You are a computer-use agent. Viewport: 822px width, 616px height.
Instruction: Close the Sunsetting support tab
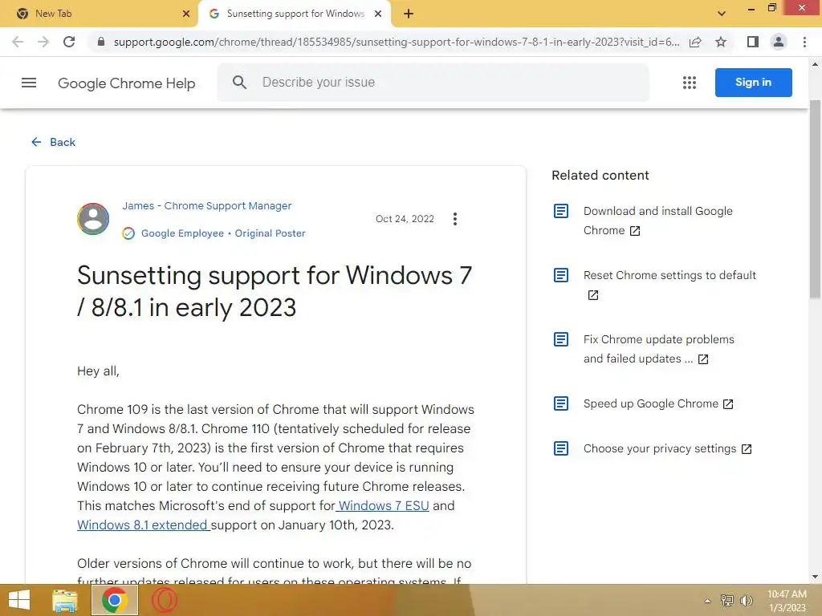click(x=378, y=14)
